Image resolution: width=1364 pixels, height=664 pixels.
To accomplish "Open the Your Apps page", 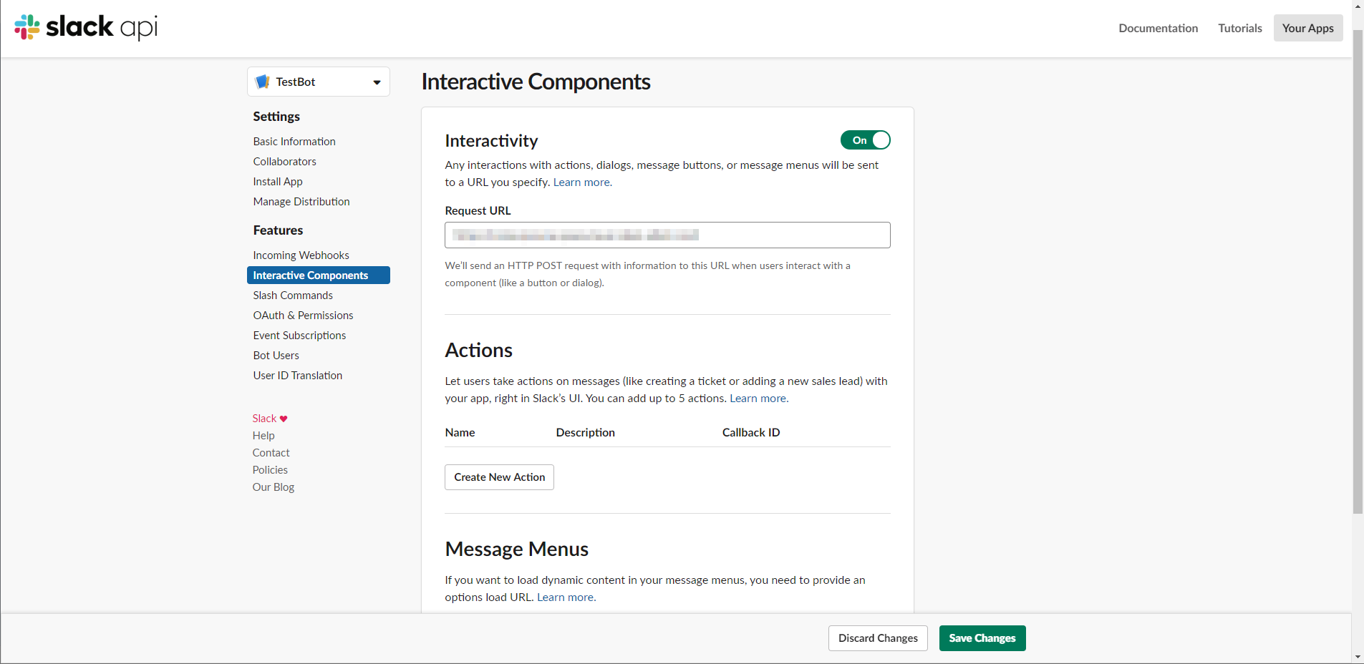I will pos(1307,28).
